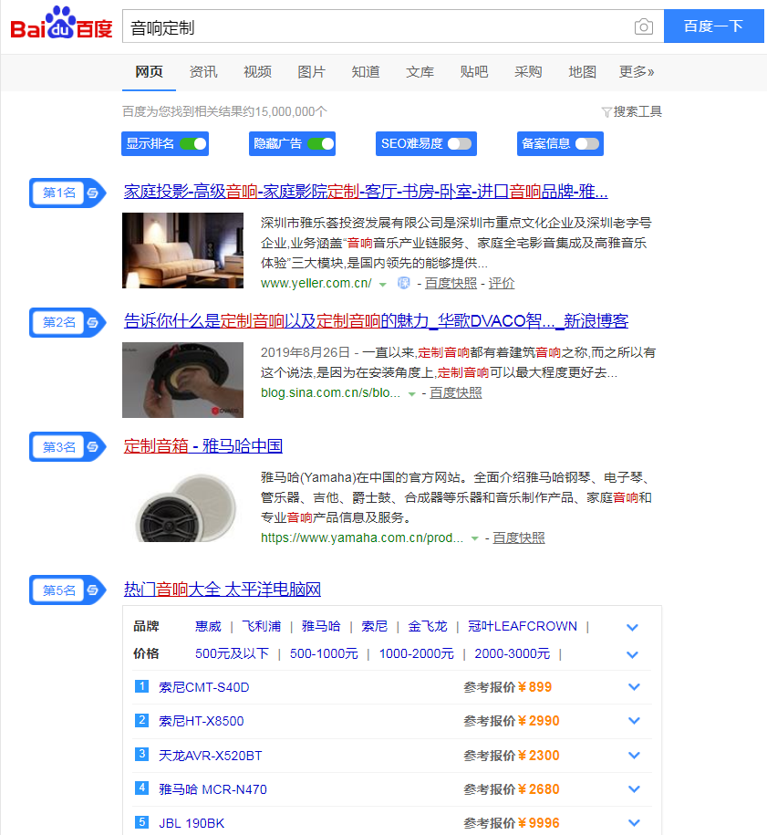
Task: Switch to the 文库 tab
Action: (420, 72)
